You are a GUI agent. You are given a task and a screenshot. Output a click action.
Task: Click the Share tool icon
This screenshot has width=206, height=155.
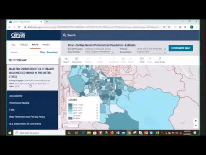click(x=130, y=60)
